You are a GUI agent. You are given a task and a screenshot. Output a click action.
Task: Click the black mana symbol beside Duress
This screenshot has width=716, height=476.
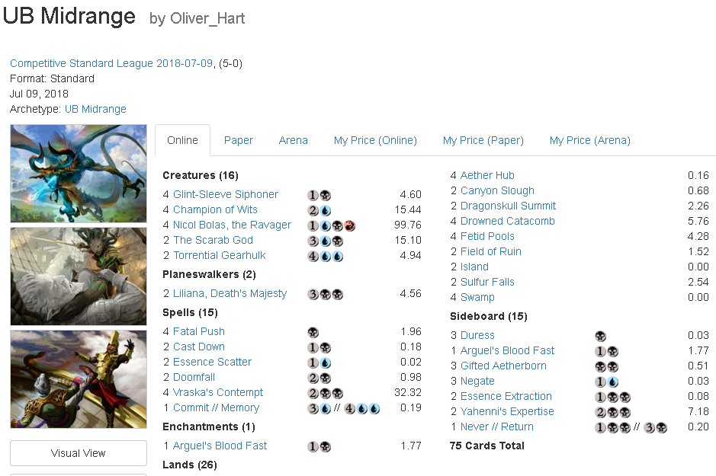pos(601,336)
